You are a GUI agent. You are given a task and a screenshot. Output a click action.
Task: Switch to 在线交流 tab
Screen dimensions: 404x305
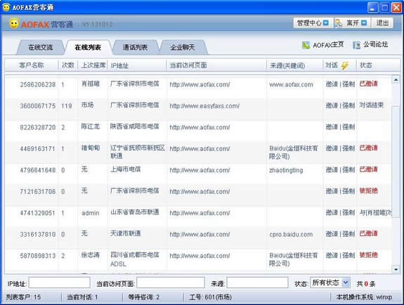[40, 48]
